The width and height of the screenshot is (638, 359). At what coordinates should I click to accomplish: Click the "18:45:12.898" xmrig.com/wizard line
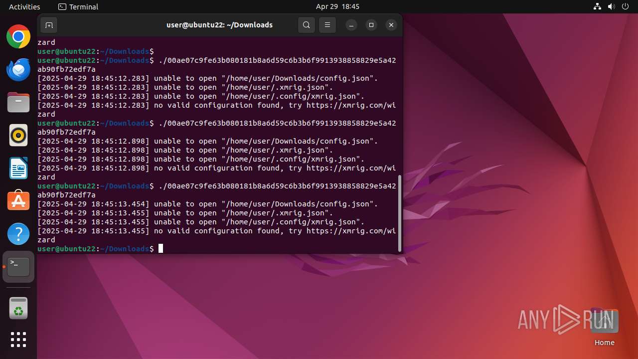pos(217,173)
